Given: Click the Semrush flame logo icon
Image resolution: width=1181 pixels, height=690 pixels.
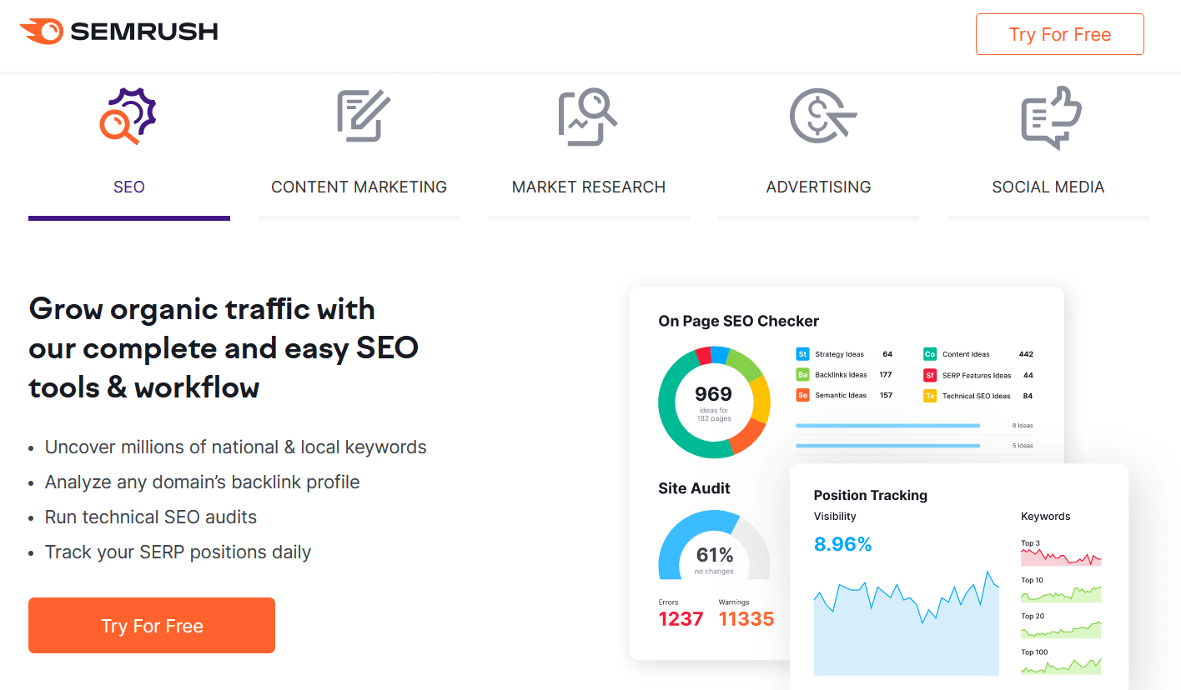Looking at the screenshot, I should tap(41, 32).
